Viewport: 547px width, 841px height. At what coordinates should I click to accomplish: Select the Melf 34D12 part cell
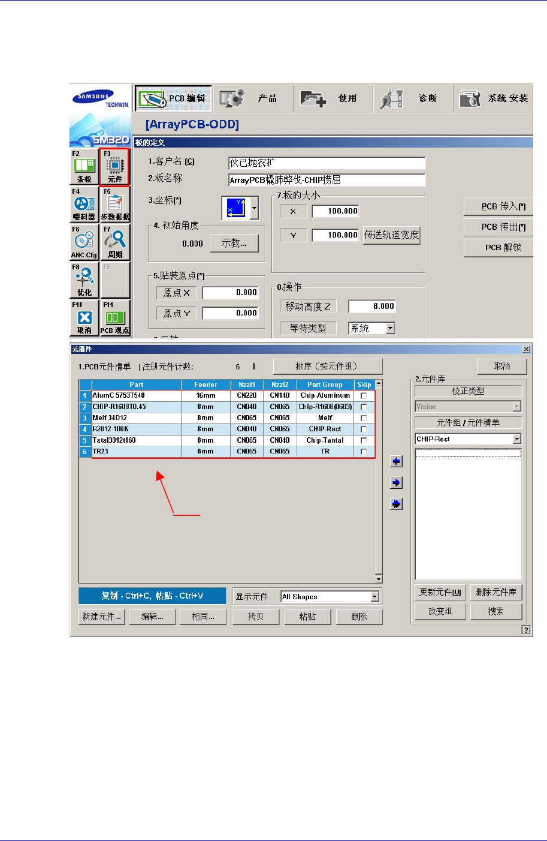(137, 418)
